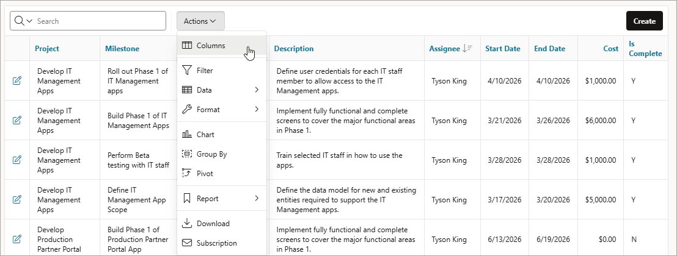Click the Pivot icon
677x256 pixels.
[186, 173]
